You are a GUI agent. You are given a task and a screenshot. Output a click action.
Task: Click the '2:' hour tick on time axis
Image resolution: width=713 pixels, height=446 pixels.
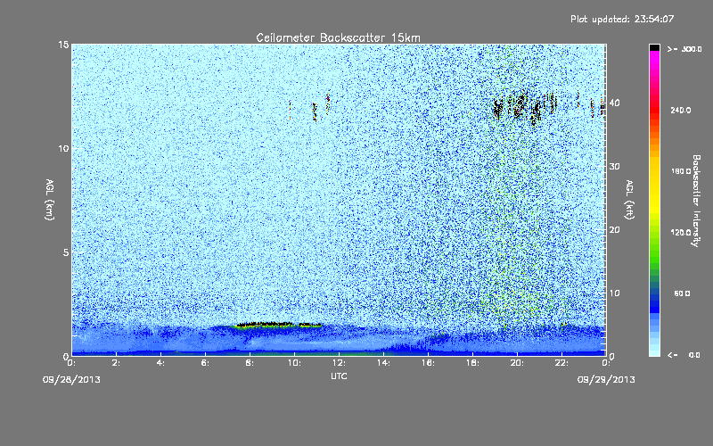click(116, 363)
